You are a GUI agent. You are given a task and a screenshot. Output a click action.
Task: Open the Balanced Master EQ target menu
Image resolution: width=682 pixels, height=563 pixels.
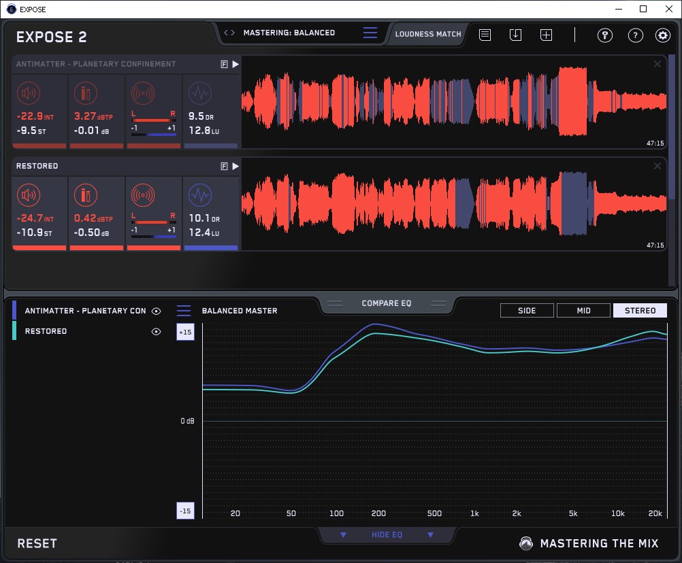click(184, 311)
